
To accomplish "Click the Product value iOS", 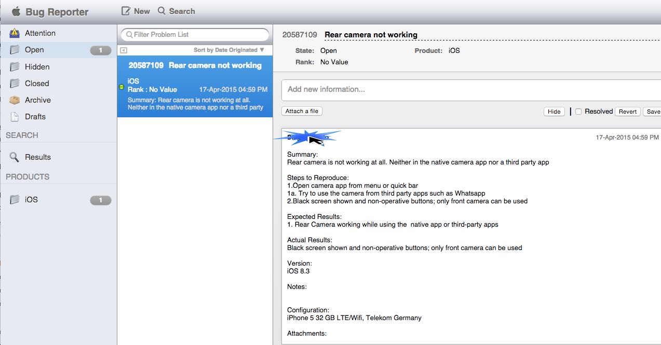I will [454, 51].
